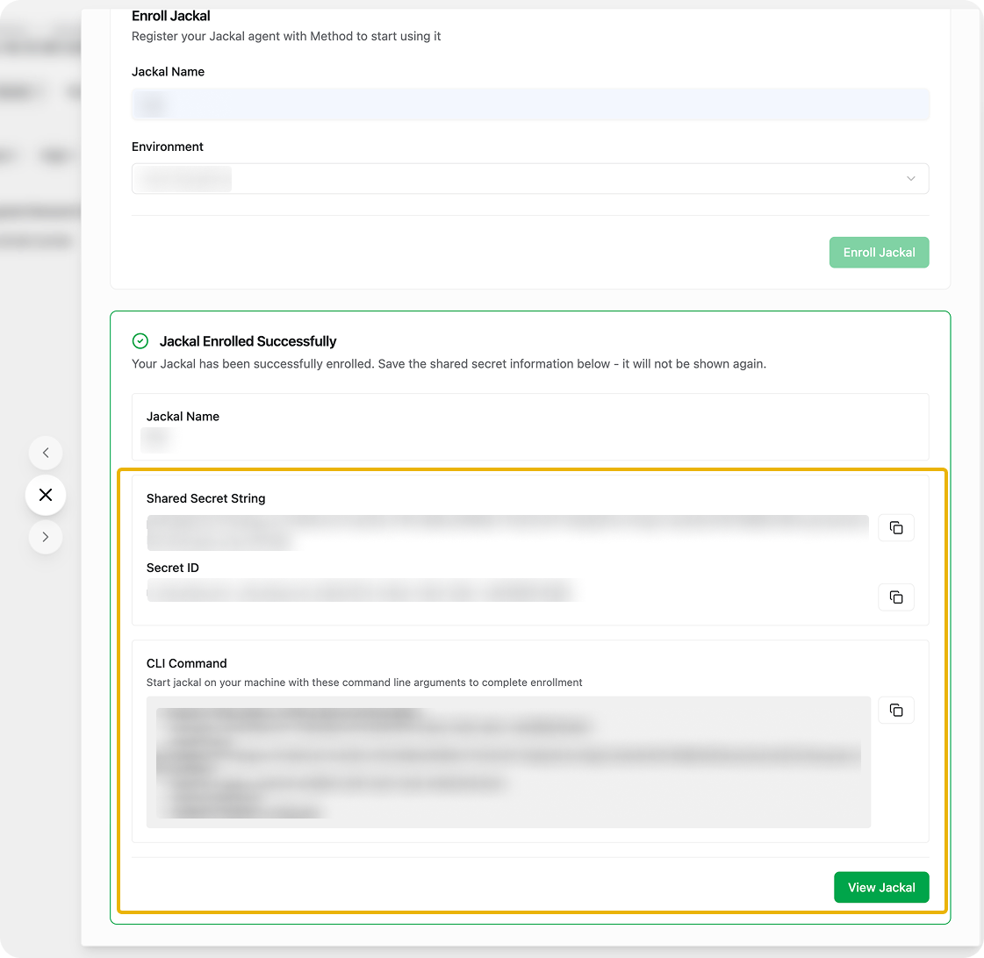Click the Environment field label

coord(168,147)
